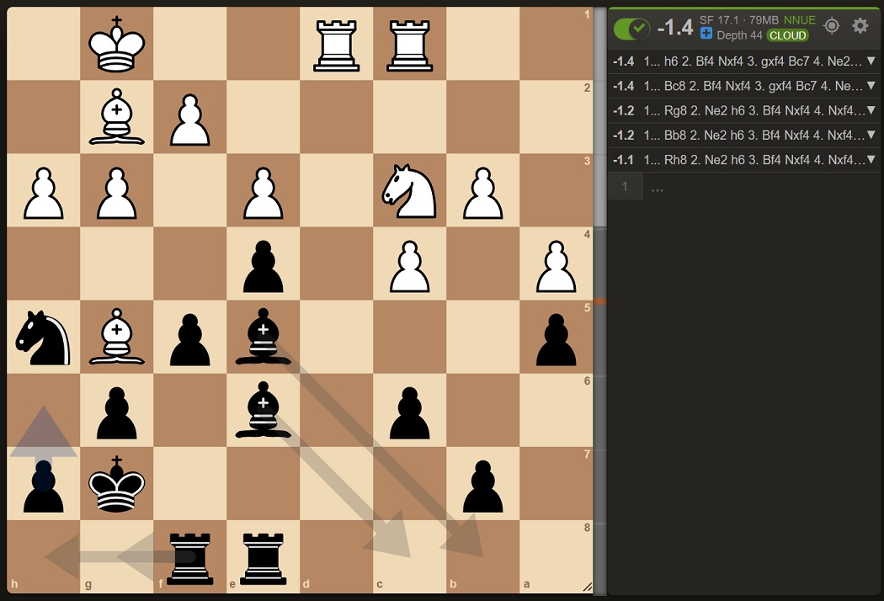Click the board resize handle at corner
The image size is (884, 601).
(x=587, y=588)
